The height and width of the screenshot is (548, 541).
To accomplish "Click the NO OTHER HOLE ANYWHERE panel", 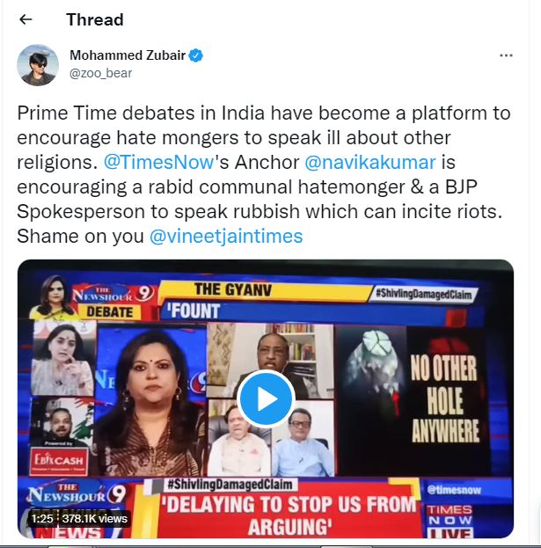I will click(x=444, y=399).
